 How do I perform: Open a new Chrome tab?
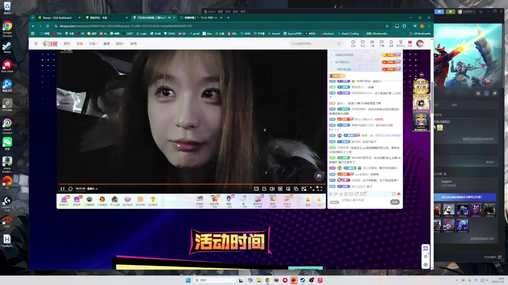(228, 18)
